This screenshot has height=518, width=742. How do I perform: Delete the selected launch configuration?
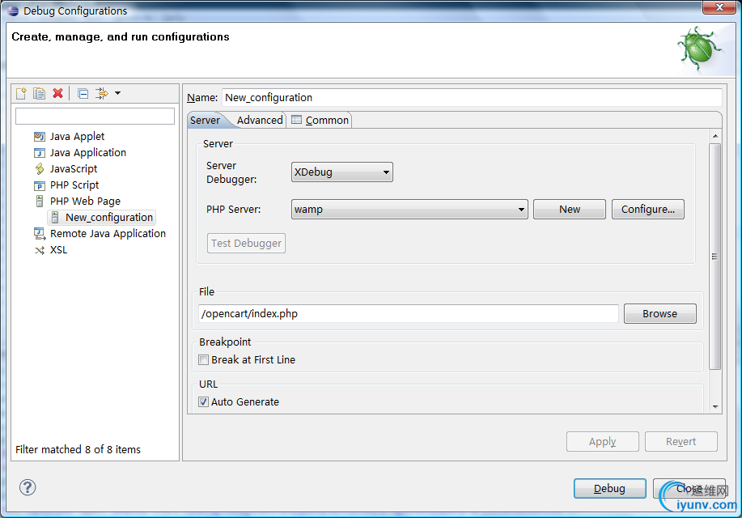[58, 94]
